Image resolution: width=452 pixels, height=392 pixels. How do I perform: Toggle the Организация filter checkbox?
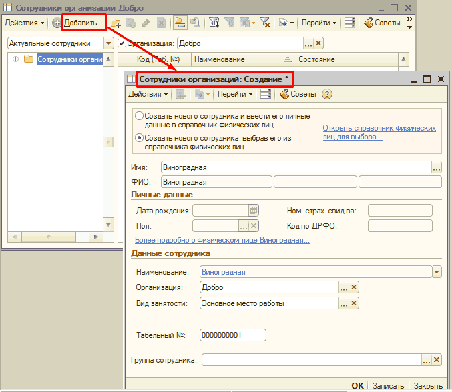coord(122,43)
